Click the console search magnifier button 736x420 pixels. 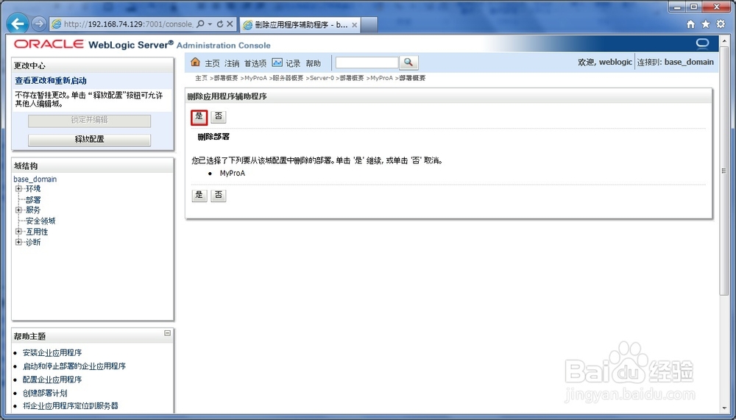[408, 63]
